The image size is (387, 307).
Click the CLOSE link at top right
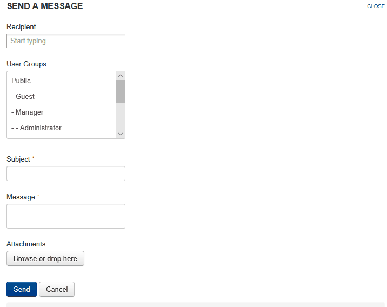point(376,6)
